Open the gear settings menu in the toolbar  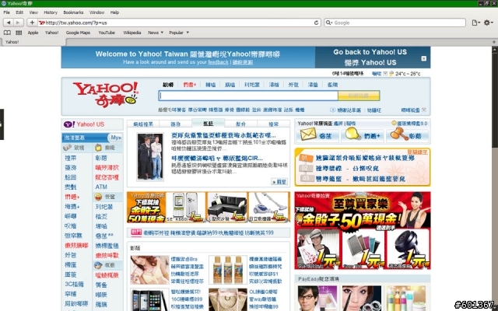488,23
